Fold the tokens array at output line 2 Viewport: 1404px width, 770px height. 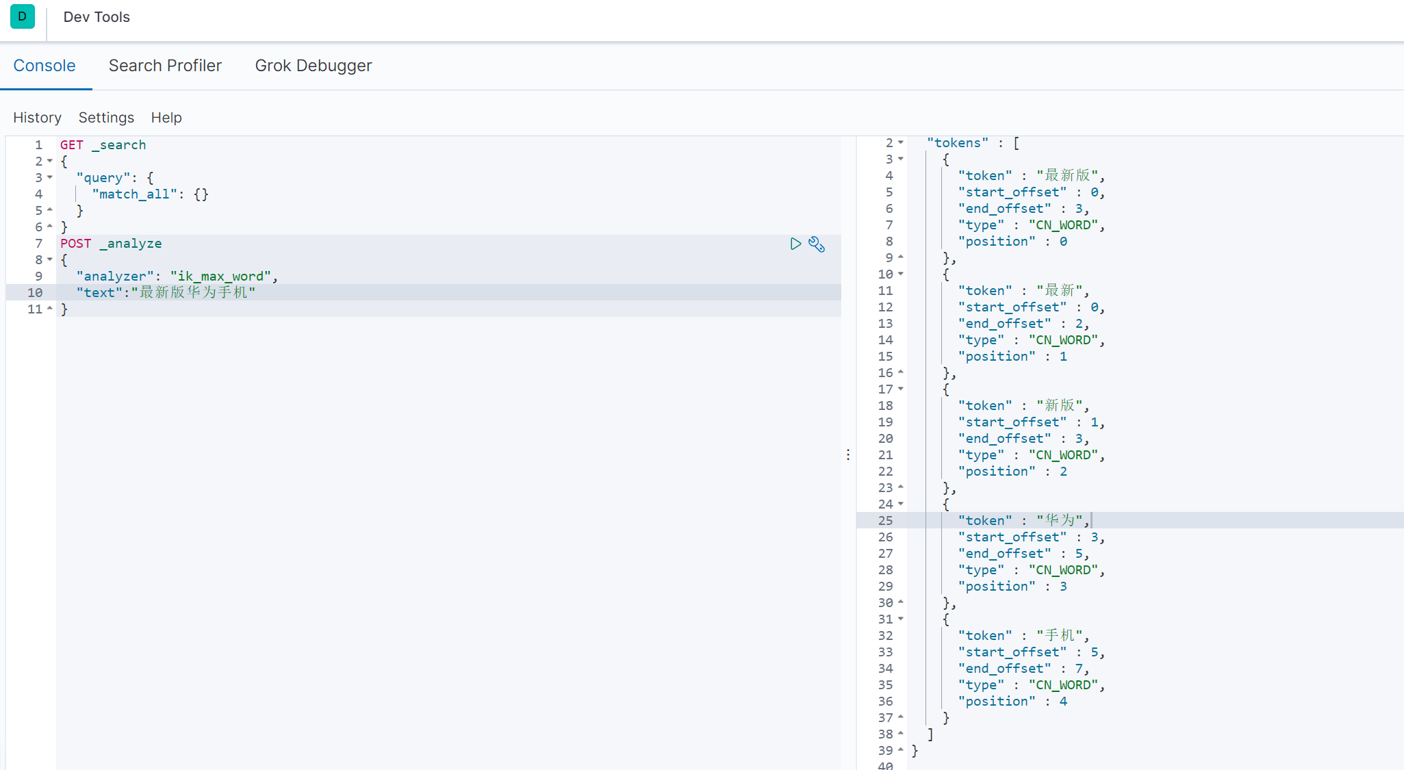coord(901,142)
